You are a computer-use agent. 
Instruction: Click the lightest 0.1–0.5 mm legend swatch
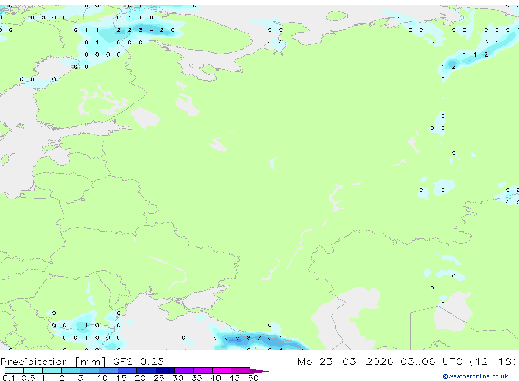[14, 371]
